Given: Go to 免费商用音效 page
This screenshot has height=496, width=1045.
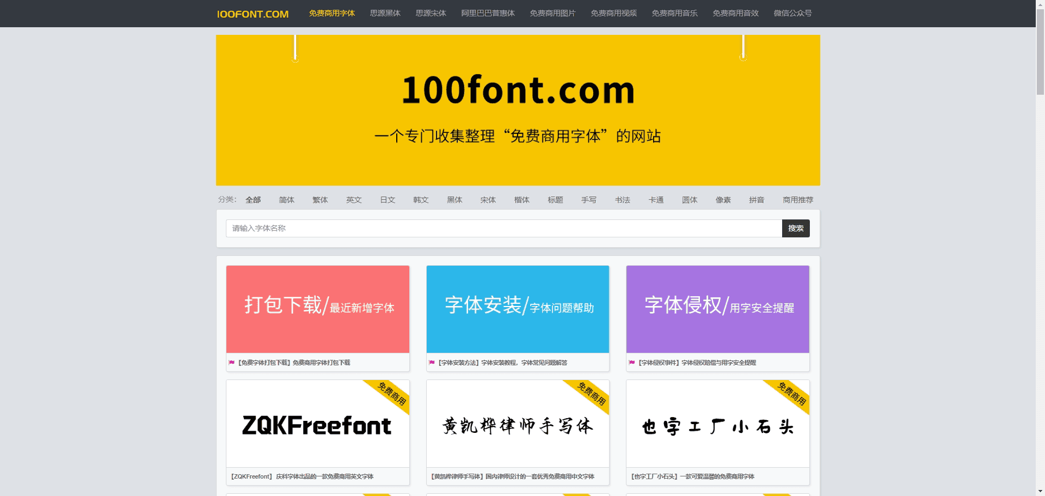Looking at the screenshot, I should click(x=735, y=13).
